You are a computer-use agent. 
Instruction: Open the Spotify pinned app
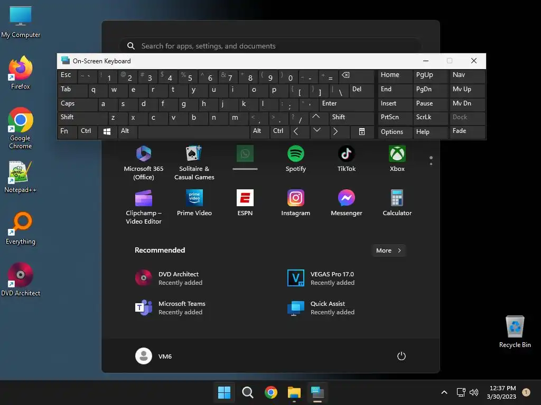coord(296,158)
